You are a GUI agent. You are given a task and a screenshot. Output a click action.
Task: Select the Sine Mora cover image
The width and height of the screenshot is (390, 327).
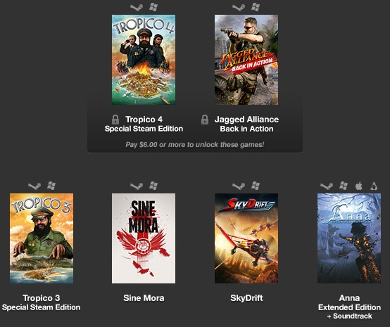pyautogui.click(x=144, y=238)
